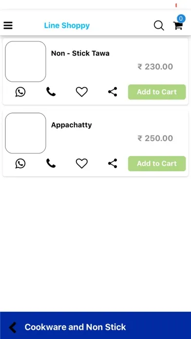
Task: Toggle wishlist heart for Non - Stick Tawa
Action: 82,92
